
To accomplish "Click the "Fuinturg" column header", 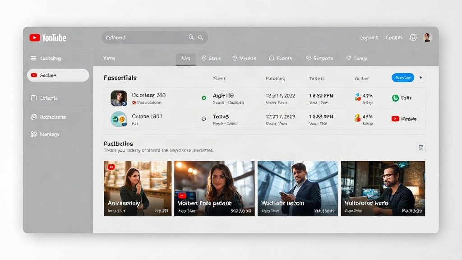I will click(276, 79).
